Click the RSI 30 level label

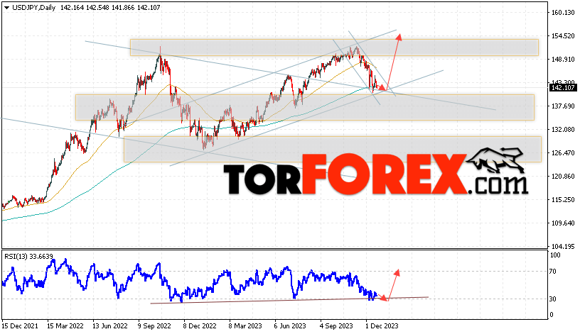(552, 299)
